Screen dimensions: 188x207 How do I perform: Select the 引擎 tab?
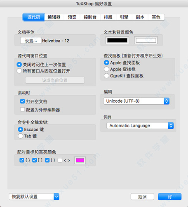[x=124, y=17]
